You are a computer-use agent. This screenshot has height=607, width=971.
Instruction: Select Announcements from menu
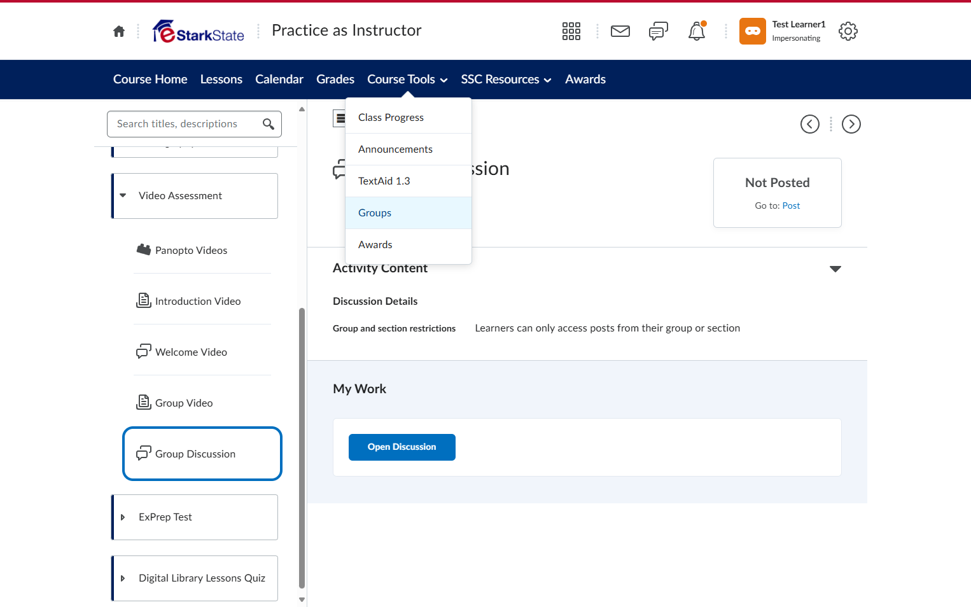[409, 150]
